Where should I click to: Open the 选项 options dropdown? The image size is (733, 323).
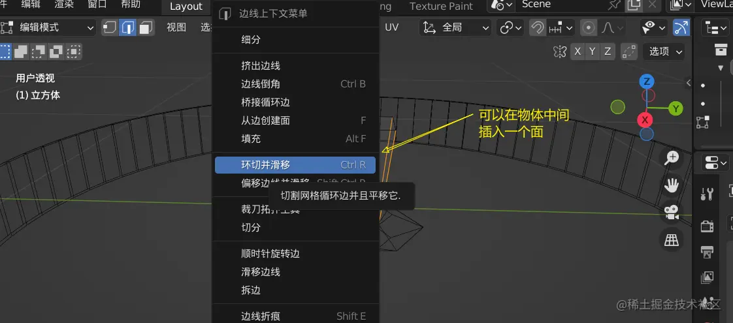point(664,52)
